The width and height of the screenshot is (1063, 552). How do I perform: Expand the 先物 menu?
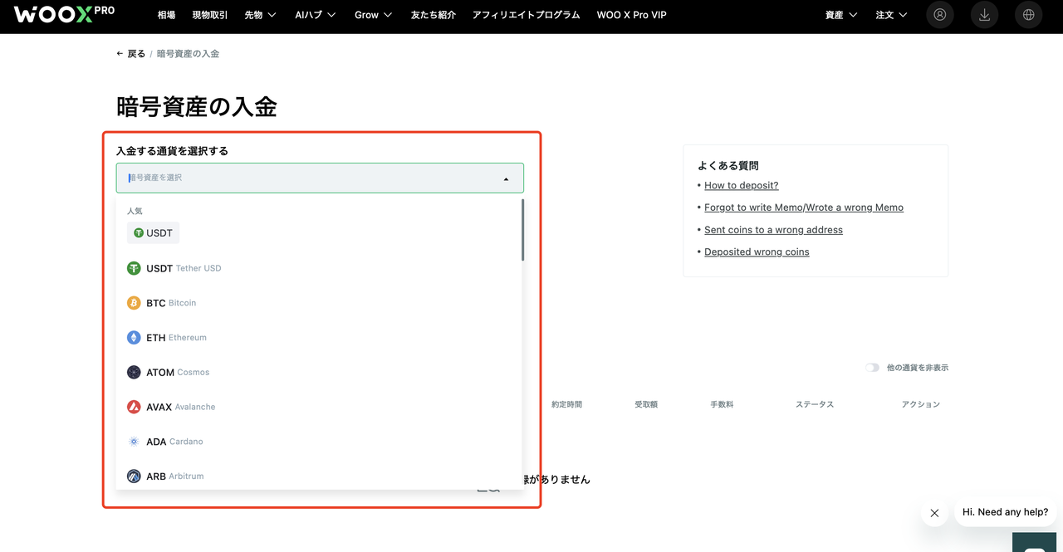(x=260, y=15)
